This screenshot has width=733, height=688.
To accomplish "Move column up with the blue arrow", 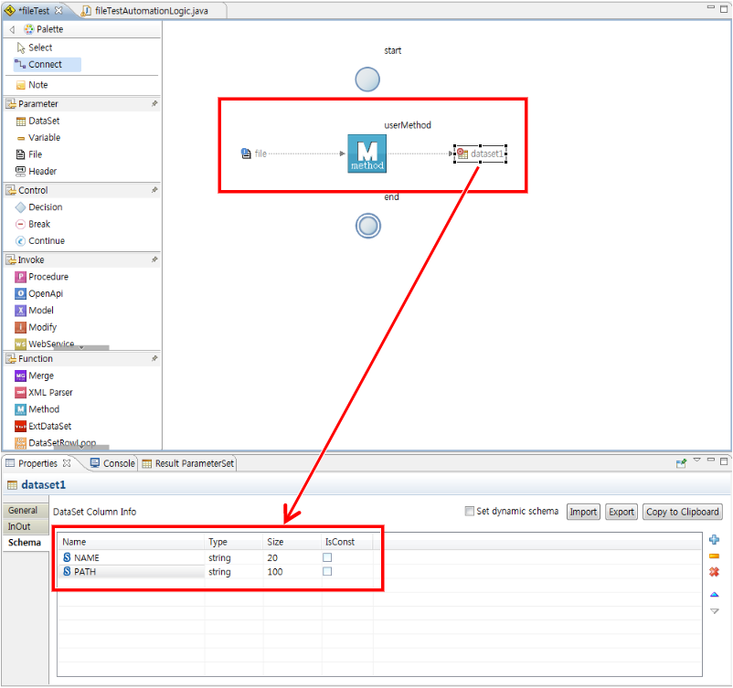I will pyautogui.click(x=714, y=595).
